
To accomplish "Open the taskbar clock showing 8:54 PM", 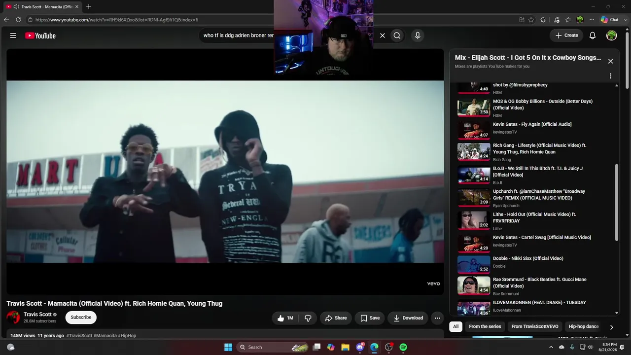I will [607, 347].
